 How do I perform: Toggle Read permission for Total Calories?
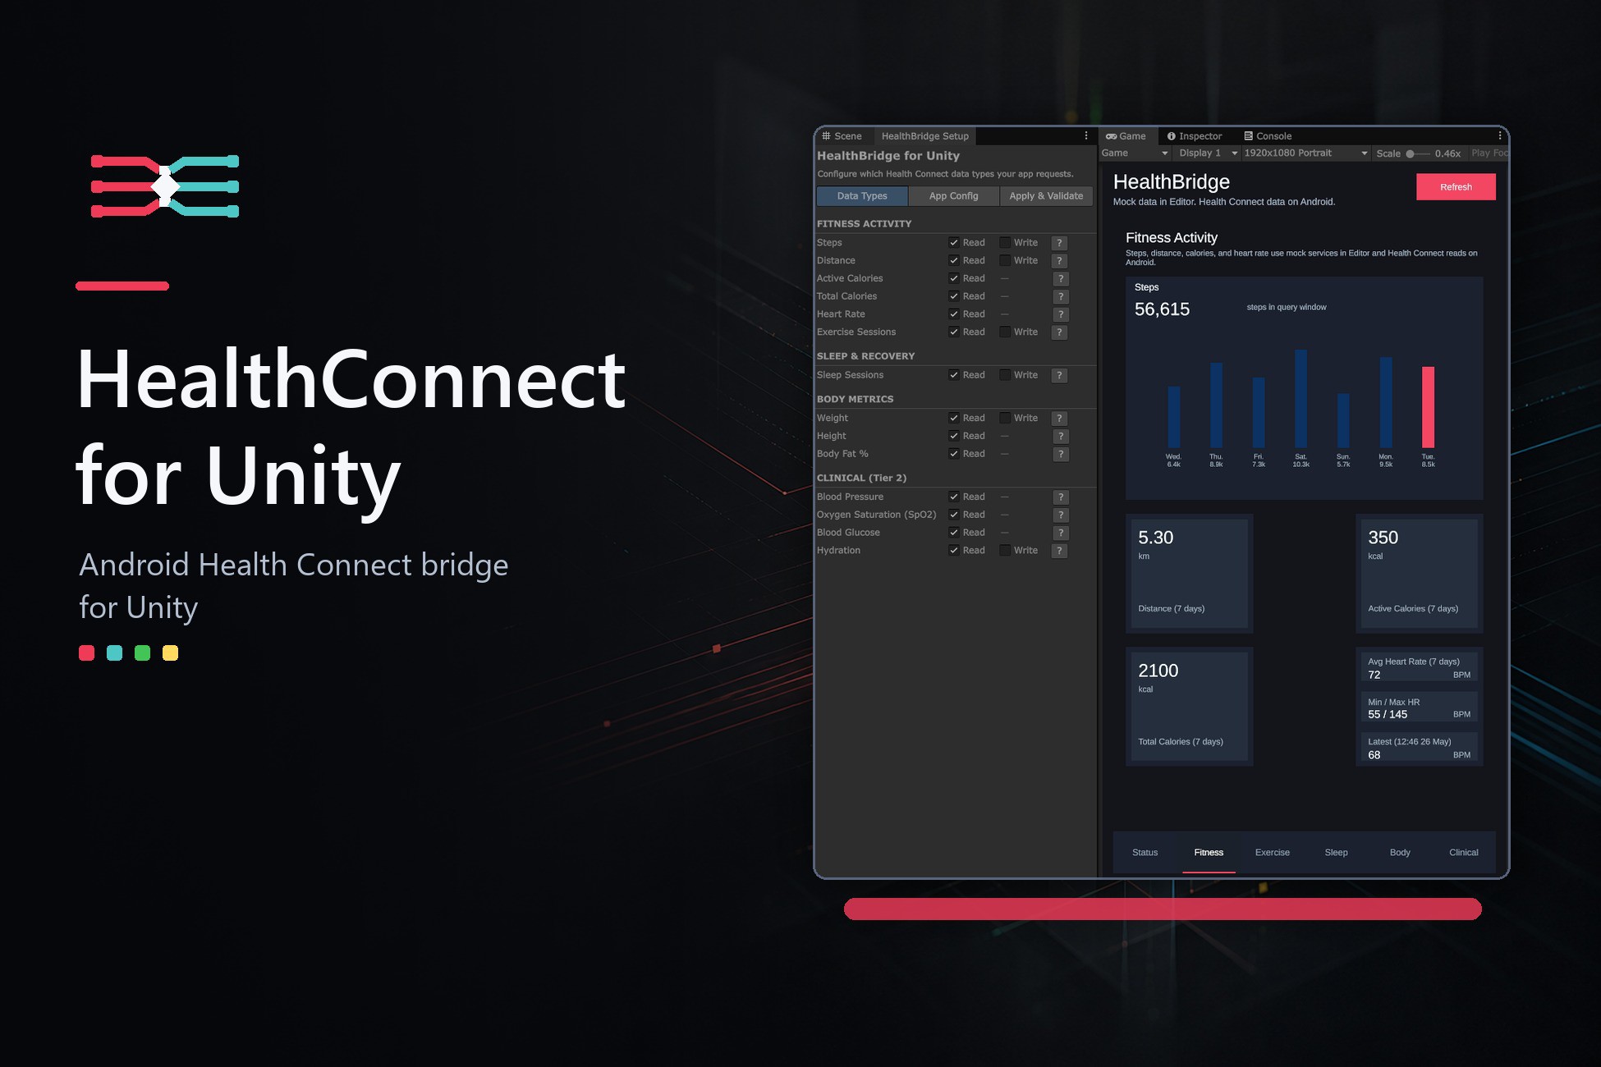click(954, 297)
